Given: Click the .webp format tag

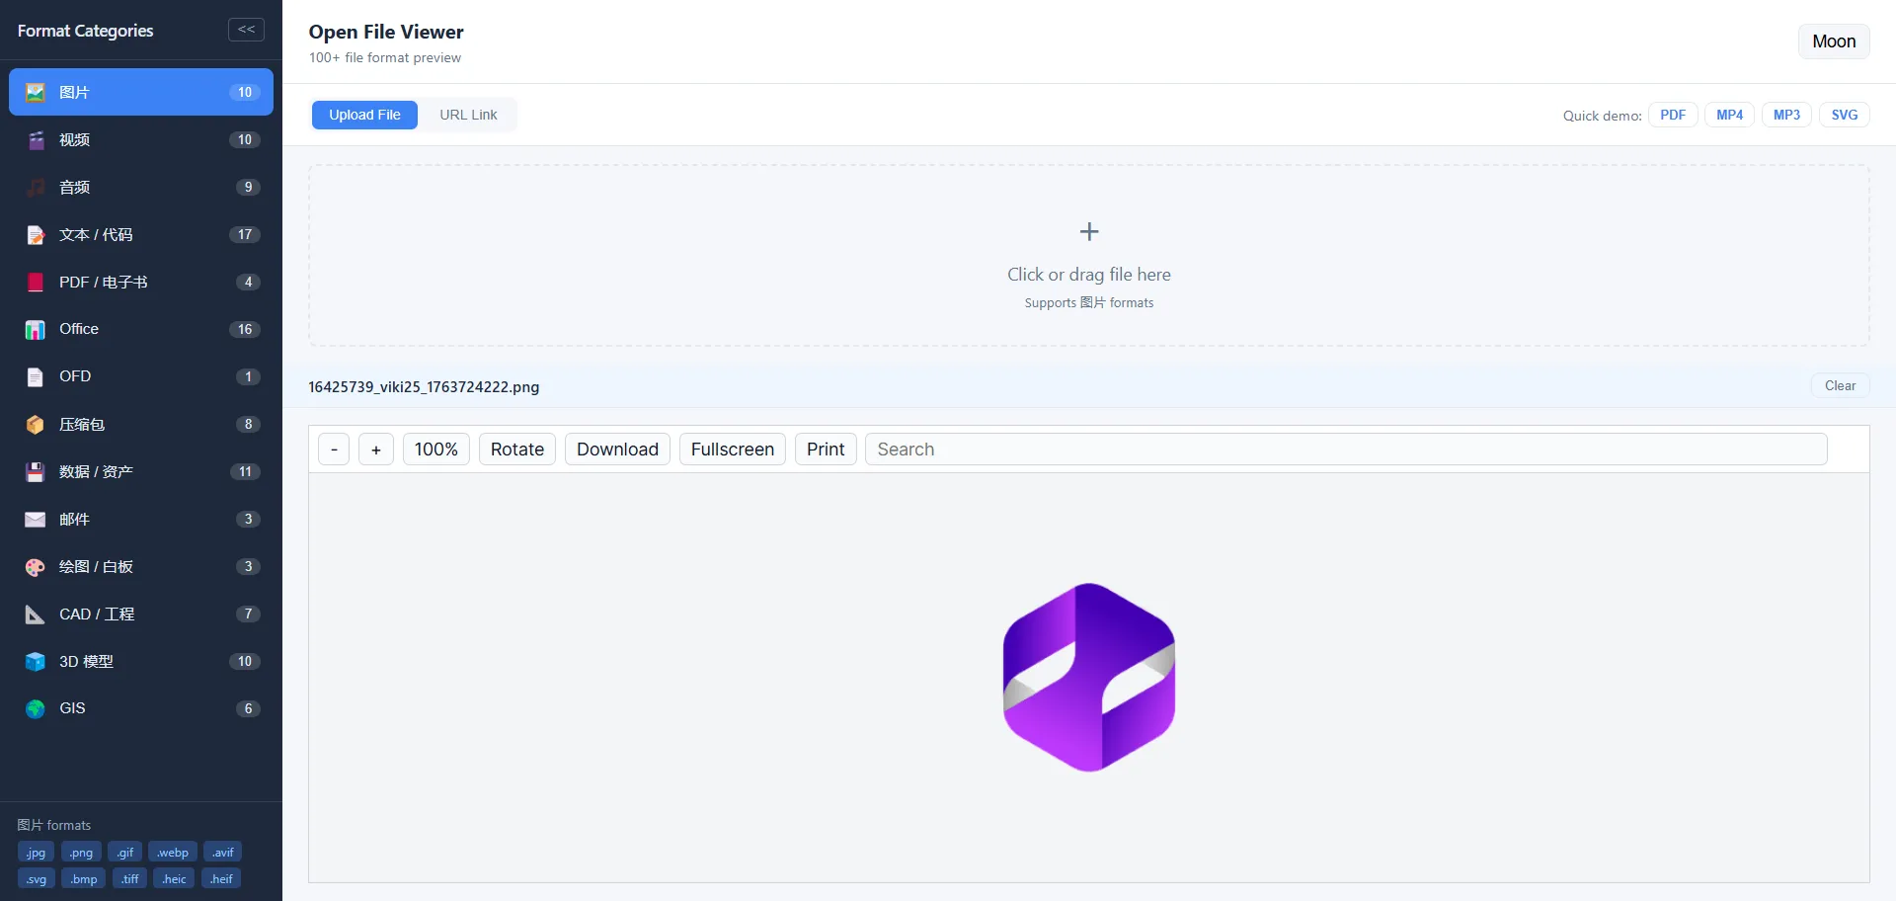Looking at the screenshot, I should [x=173, y=852].
